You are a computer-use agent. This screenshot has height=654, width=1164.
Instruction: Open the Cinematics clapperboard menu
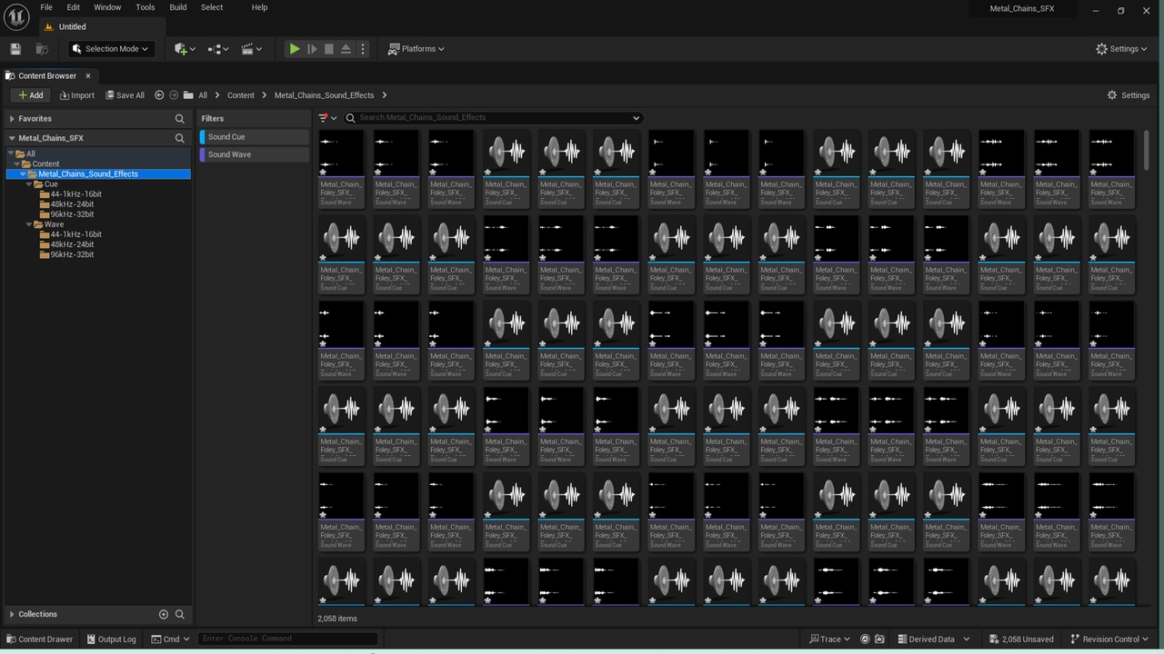(x=252, y=49)
